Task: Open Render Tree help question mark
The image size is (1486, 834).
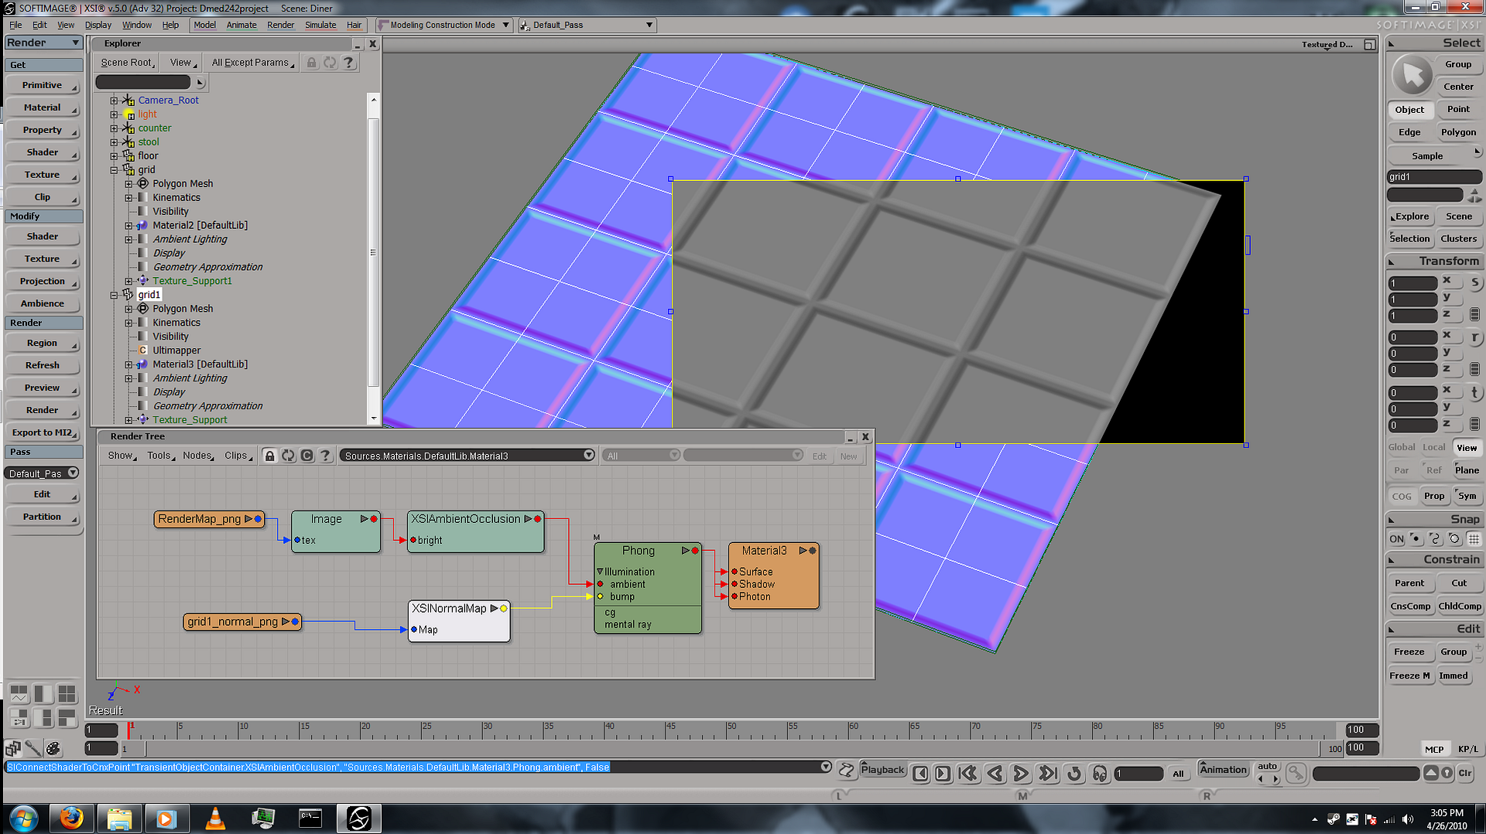Action: click(325, 456)
